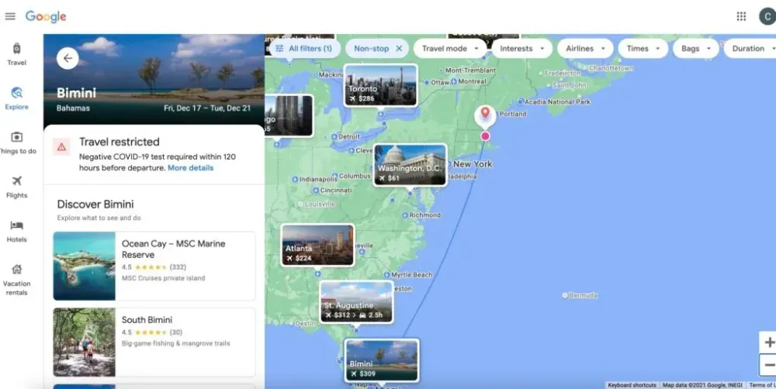
Task: Expand Travel mode dropdown
Action: coord(450,49)
